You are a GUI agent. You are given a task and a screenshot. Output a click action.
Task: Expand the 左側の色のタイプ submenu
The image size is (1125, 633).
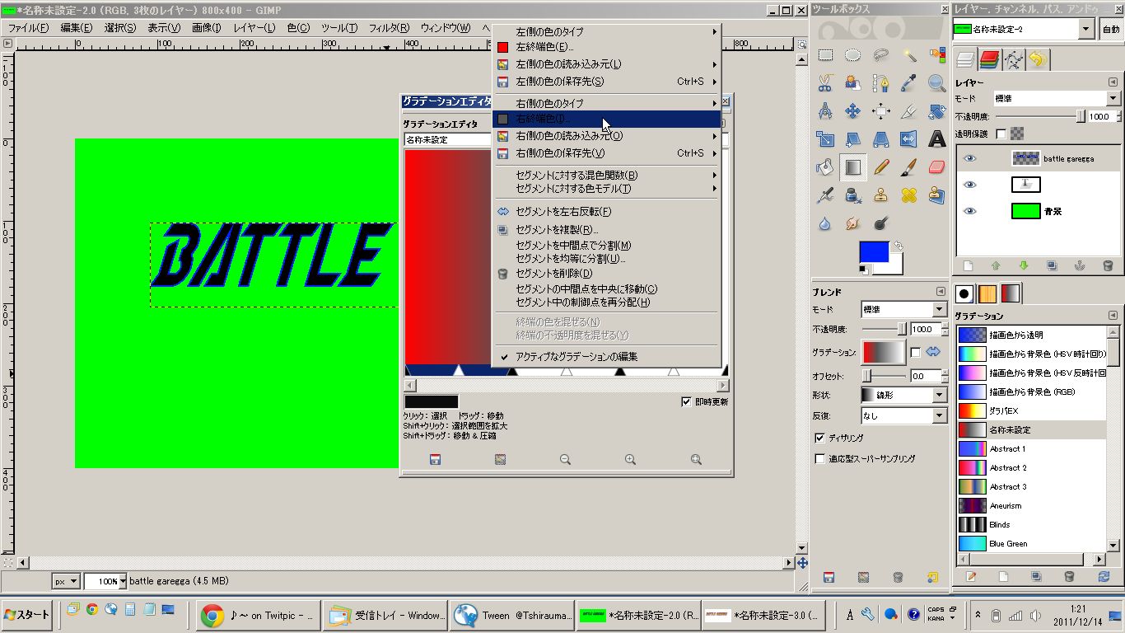(x=606, y=31)
